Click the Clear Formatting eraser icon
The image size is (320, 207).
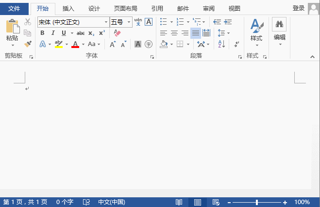click(117, 33)
